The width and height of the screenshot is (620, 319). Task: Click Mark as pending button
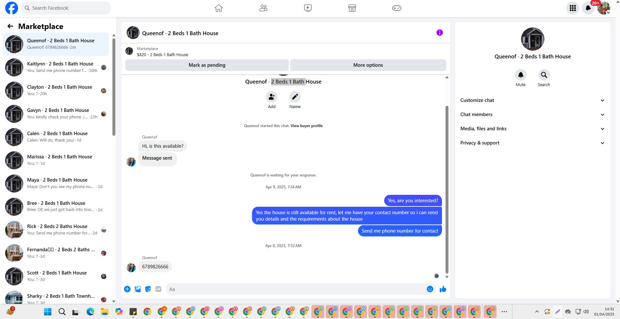tap(207, 65)
